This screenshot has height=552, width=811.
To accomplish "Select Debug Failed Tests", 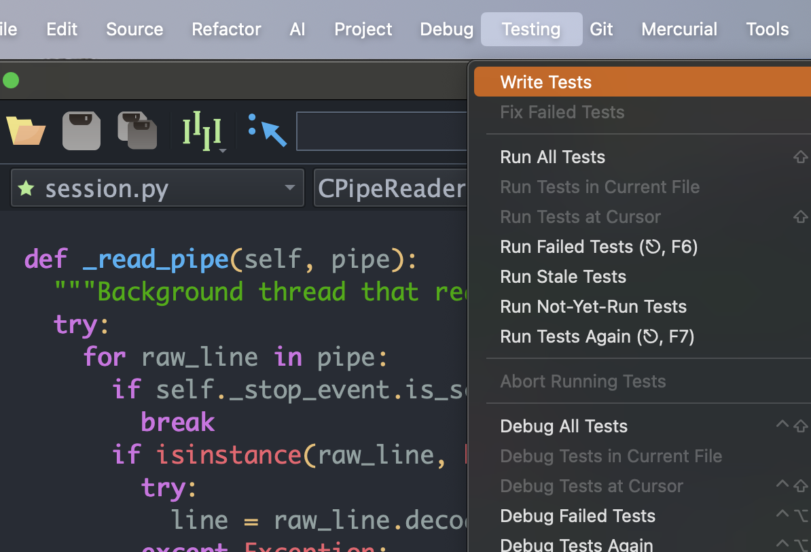I will point(643,516).
